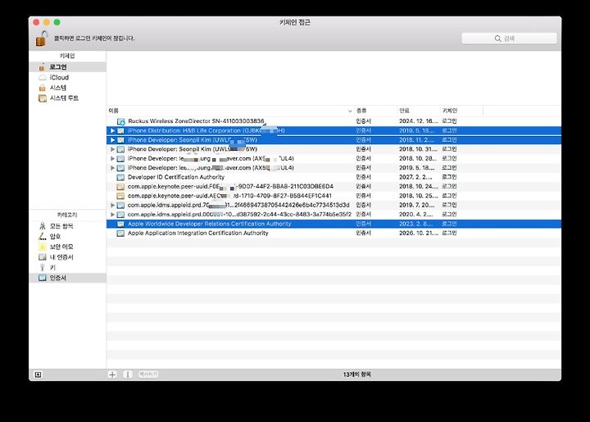Click com.apple.idms.appleid.prd.70 certificate icon
This screenshot has height=422, width=590.
[120, 205]
